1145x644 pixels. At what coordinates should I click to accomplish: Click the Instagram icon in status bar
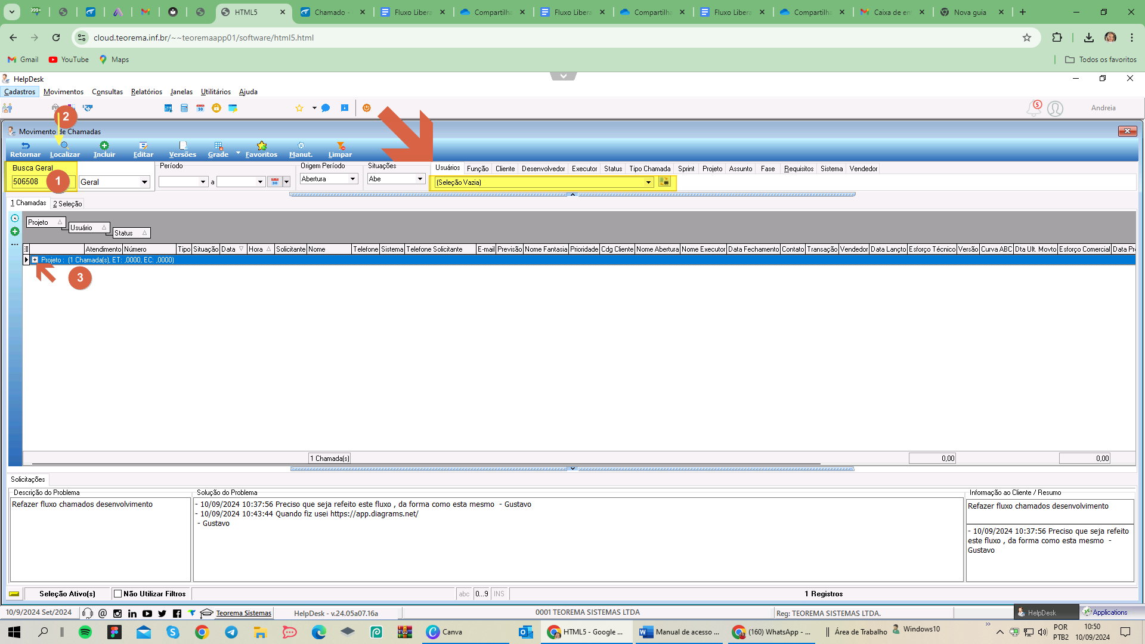(117, 613)
